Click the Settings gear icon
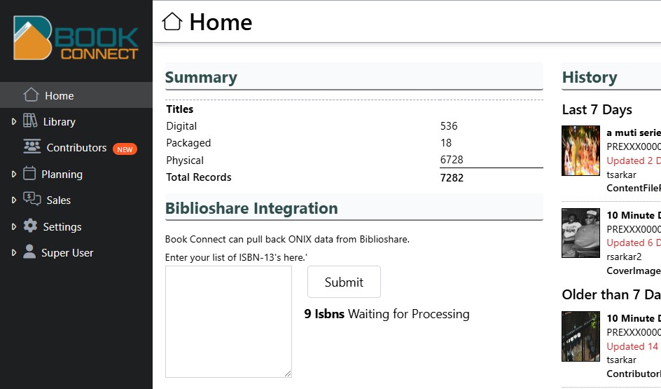 (30, 226)
